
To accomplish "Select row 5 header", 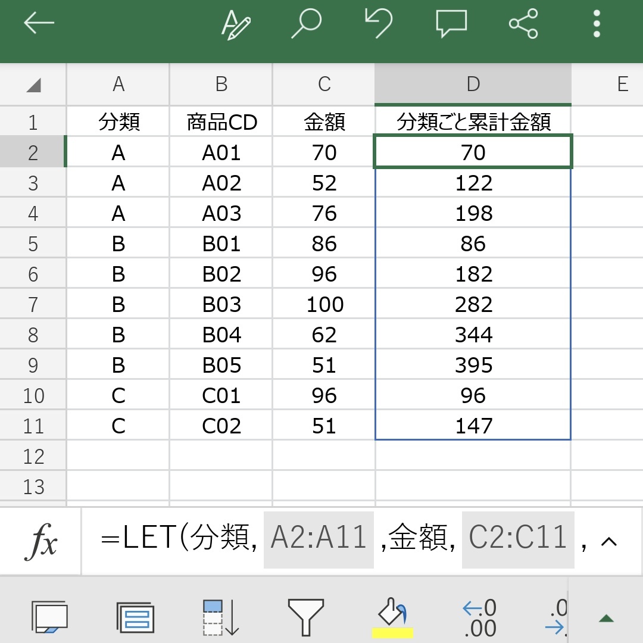I will [x=33, y=244].
